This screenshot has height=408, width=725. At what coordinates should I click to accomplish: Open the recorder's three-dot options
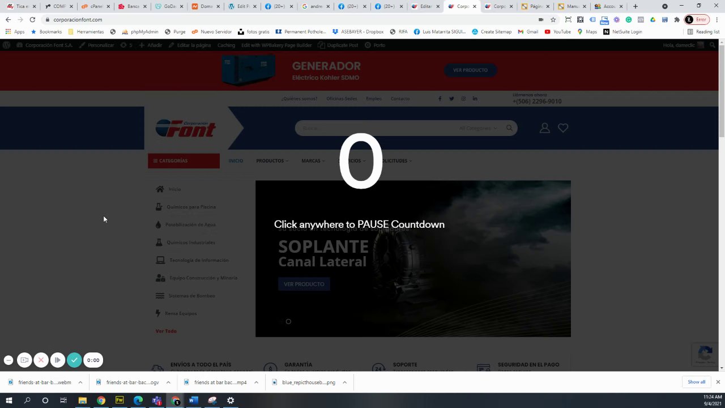(x=8, y=360)
